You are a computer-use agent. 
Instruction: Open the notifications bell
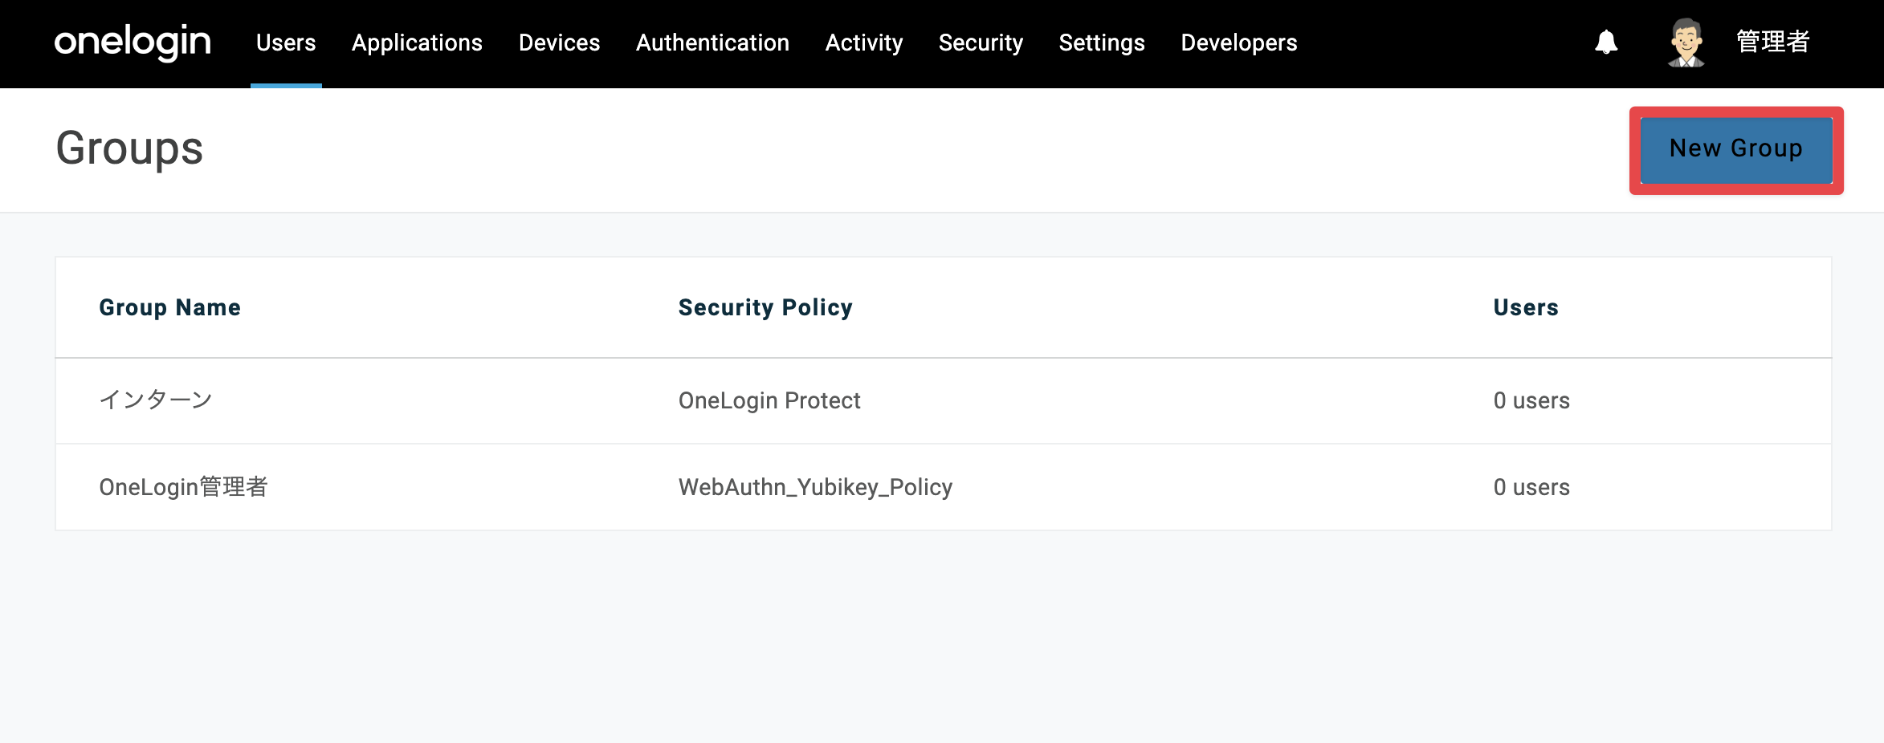point(1606,42)
